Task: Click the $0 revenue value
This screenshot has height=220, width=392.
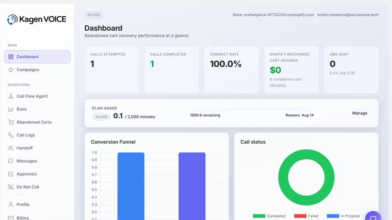Action: [x=275, y=70]
